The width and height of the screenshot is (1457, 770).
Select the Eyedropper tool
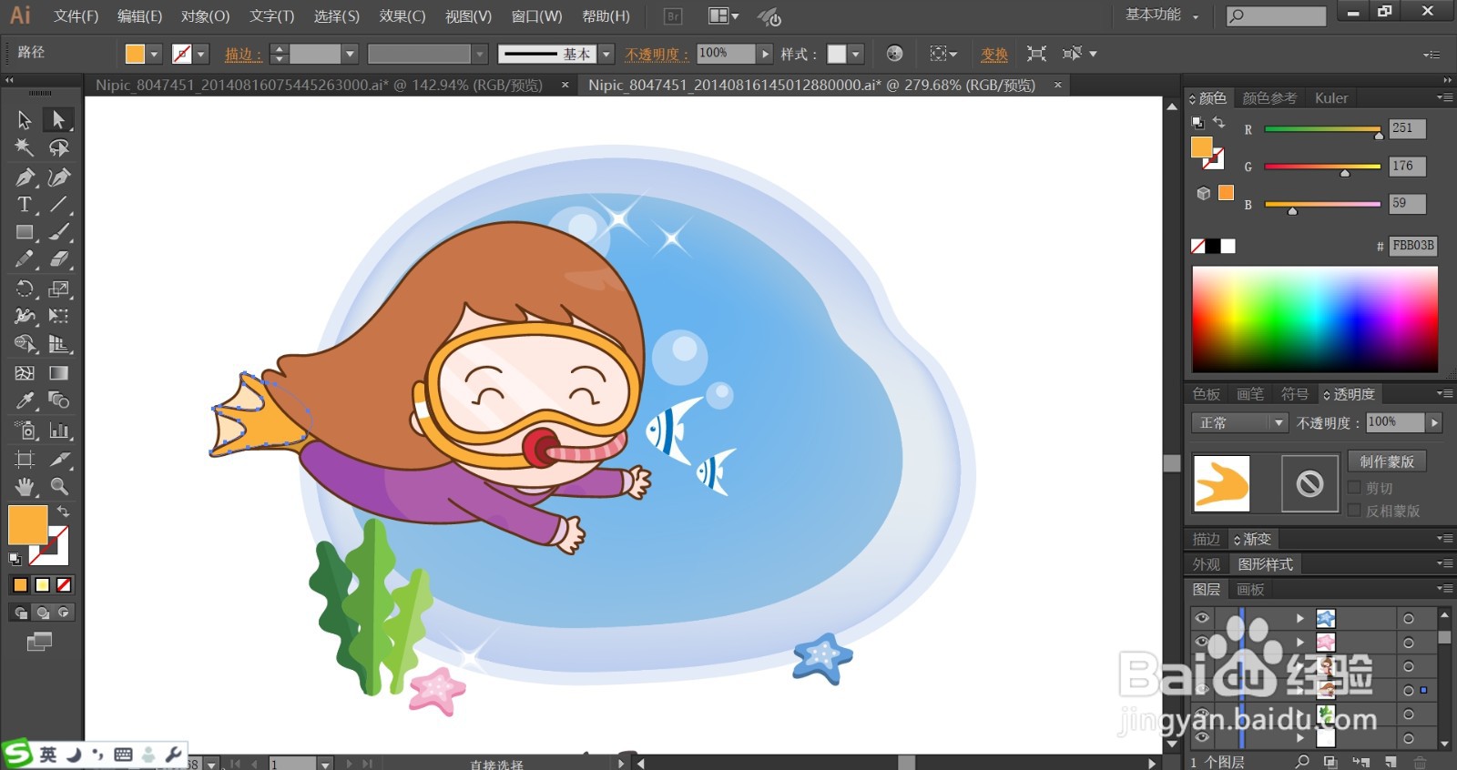point(25,400)
